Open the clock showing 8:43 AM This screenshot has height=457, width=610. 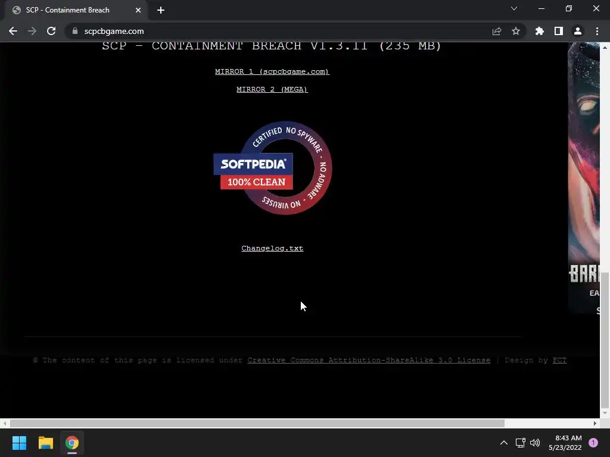click(565, 443)
